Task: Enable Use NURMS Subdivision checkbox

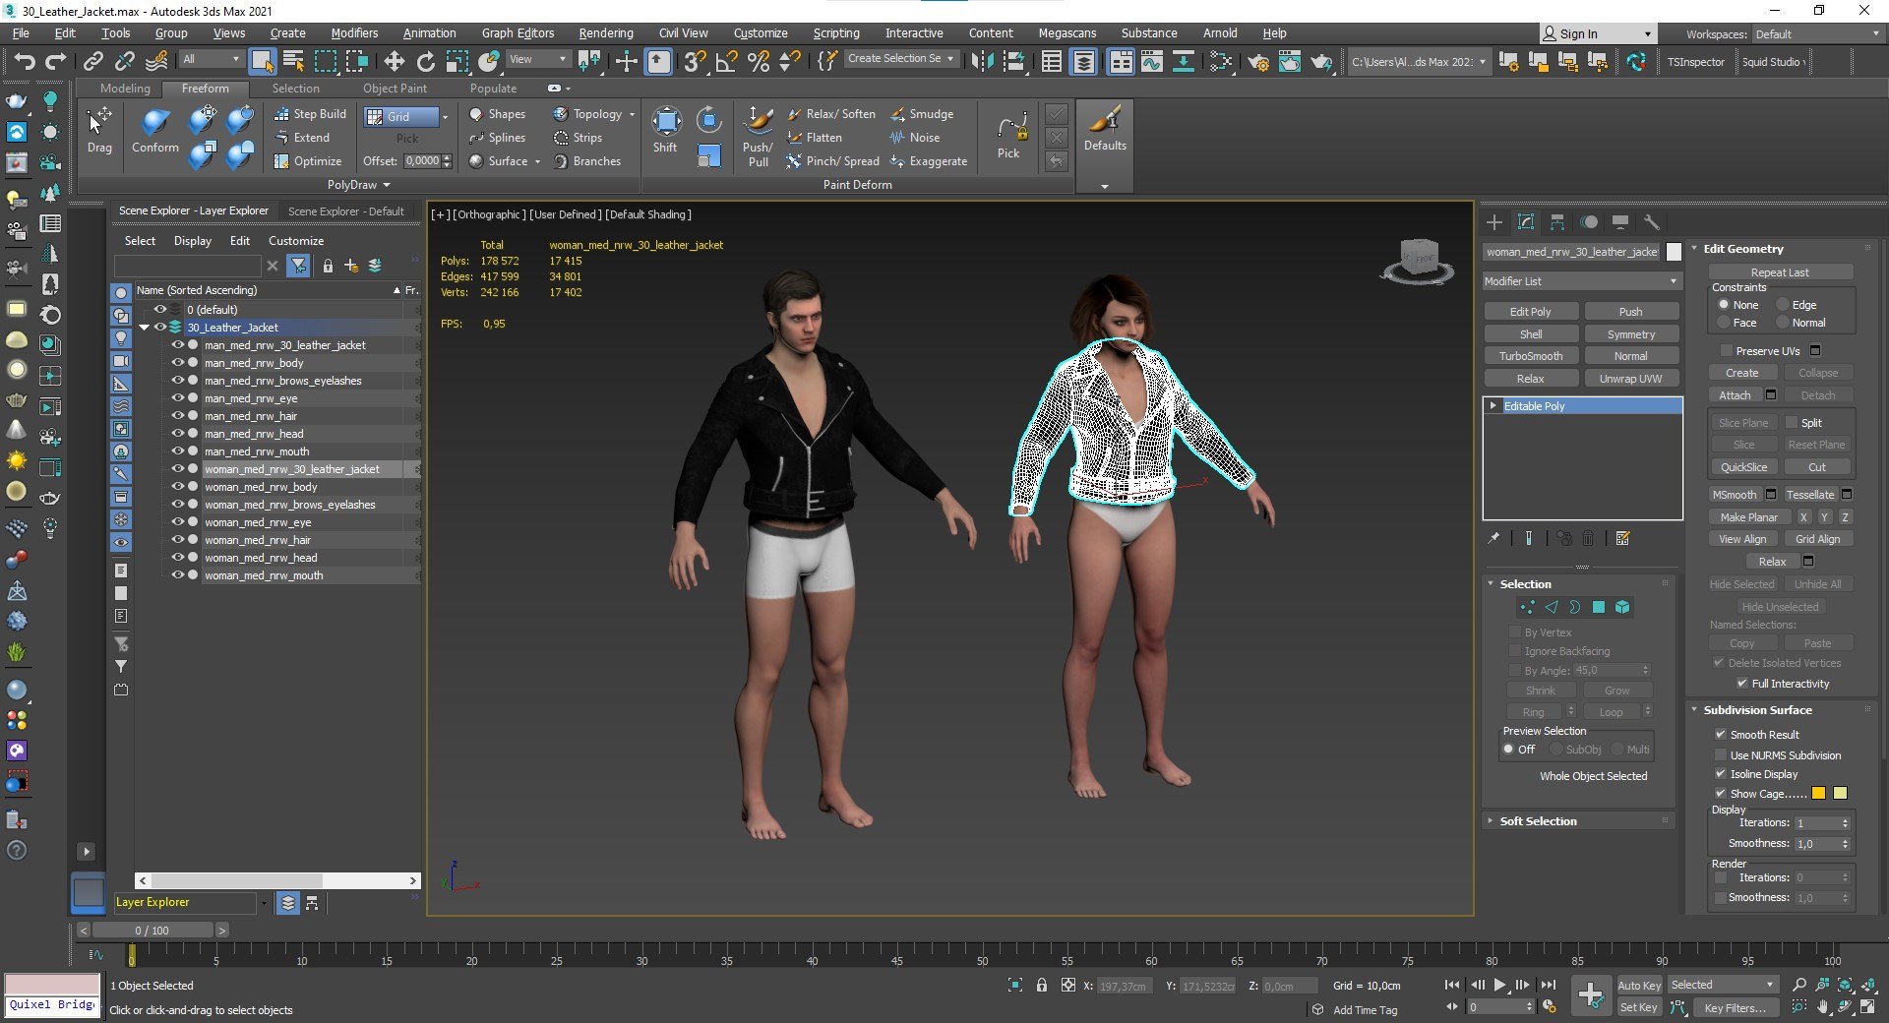Action: [x=1721, y=755]
